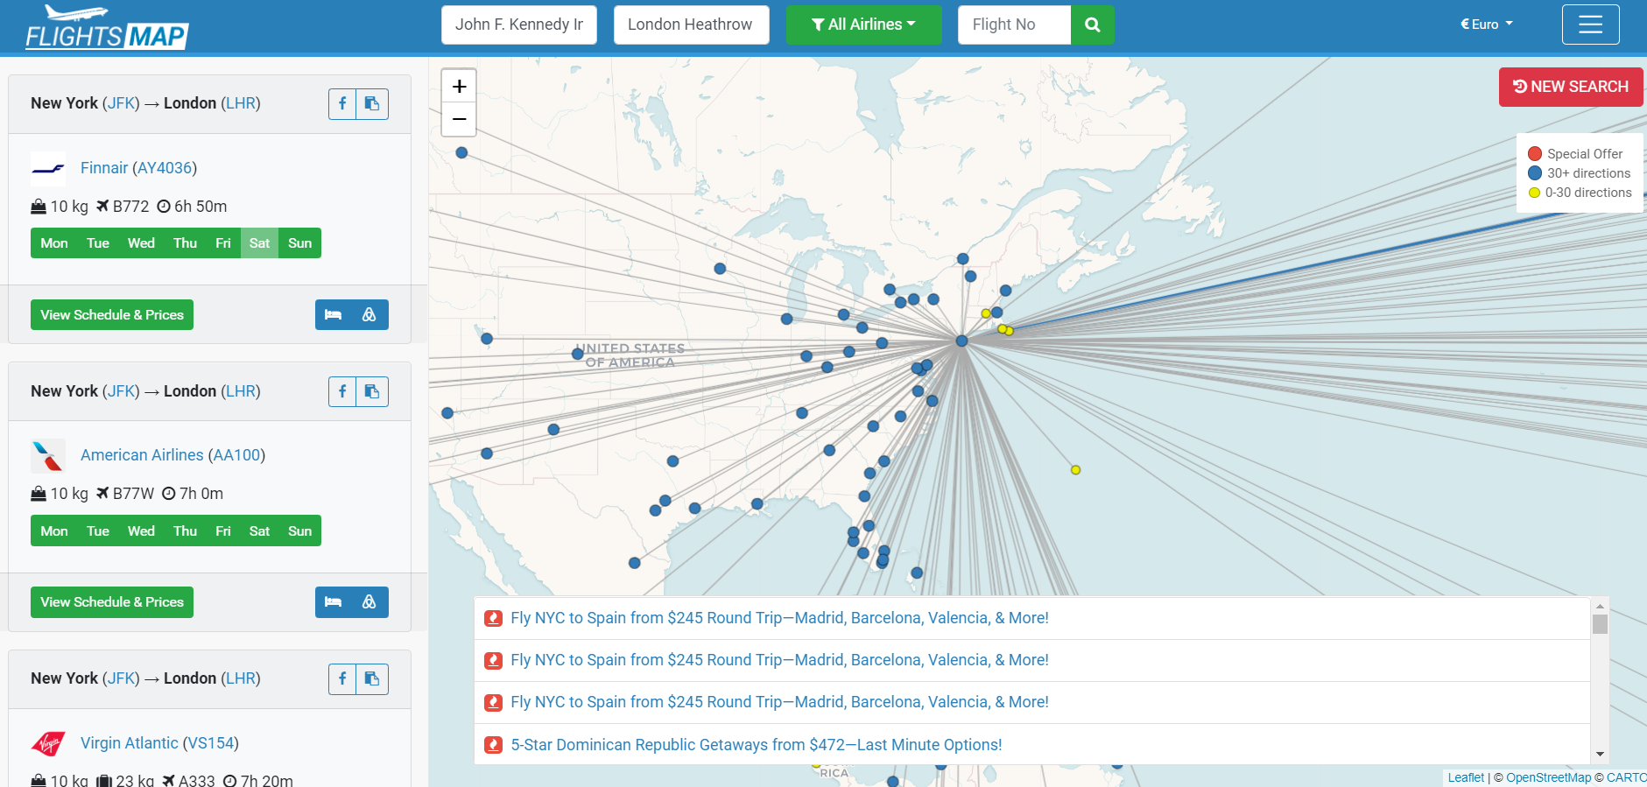Screen dimensions: 1647x787
Task: Open the 5-Star Dominican Republic Getaways offer
Action: pos(757,745)
